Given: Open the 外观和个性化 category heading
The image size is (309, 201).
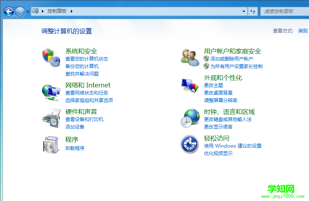Looking at the screenshot, I should tap(223, 78).
